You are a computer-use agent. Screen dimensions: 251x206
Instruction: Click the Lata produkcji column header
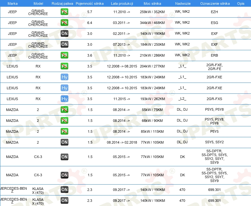(x=122, y=3)
